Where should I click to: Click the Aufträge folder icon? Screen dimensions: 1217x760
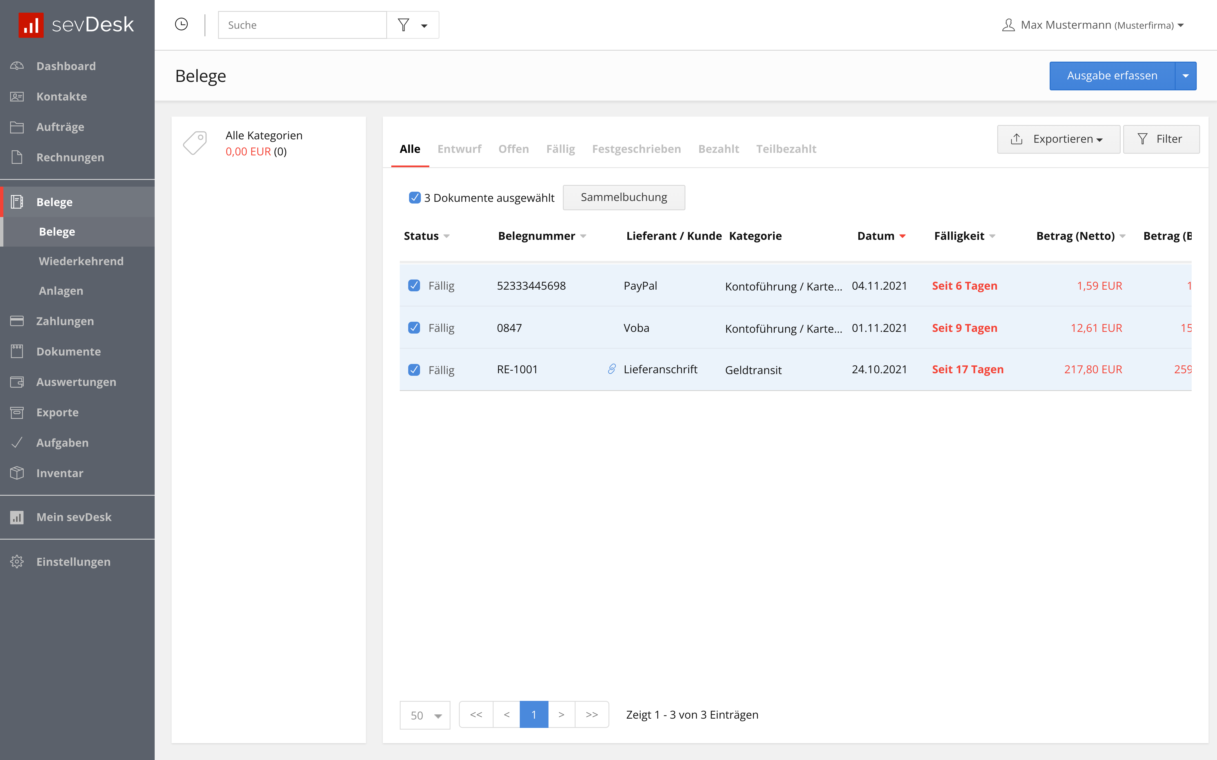tap(17, 127)
